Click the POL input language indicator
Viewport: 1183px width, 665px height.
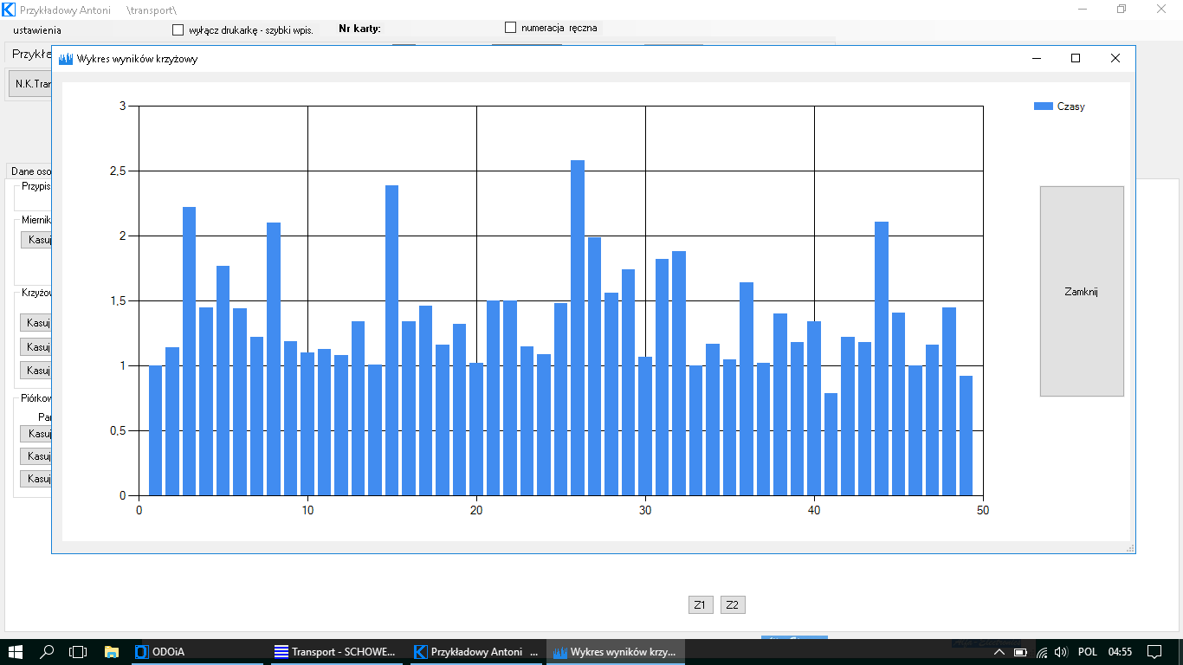click(1088, 651)
